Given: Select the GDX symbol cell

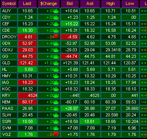Looking at the screenshot, I should point(9,43).
